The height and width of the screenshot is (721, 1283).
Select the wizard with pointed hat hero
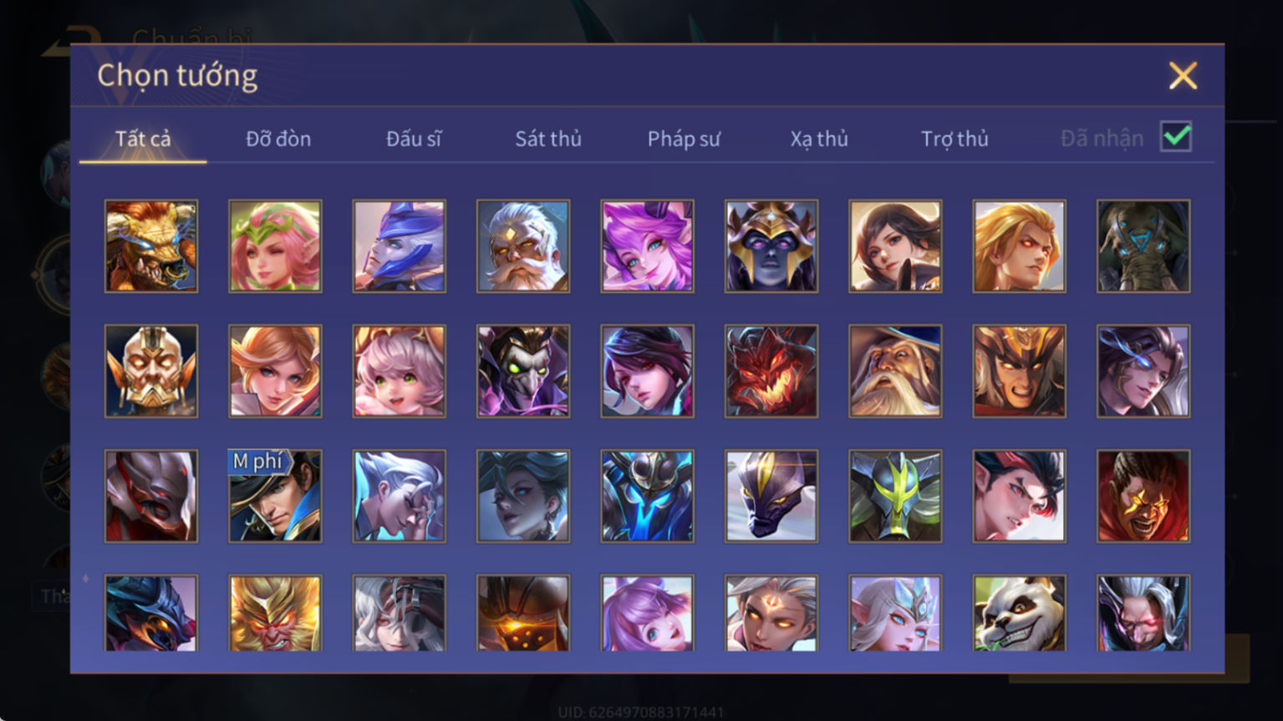pos(895,371)
